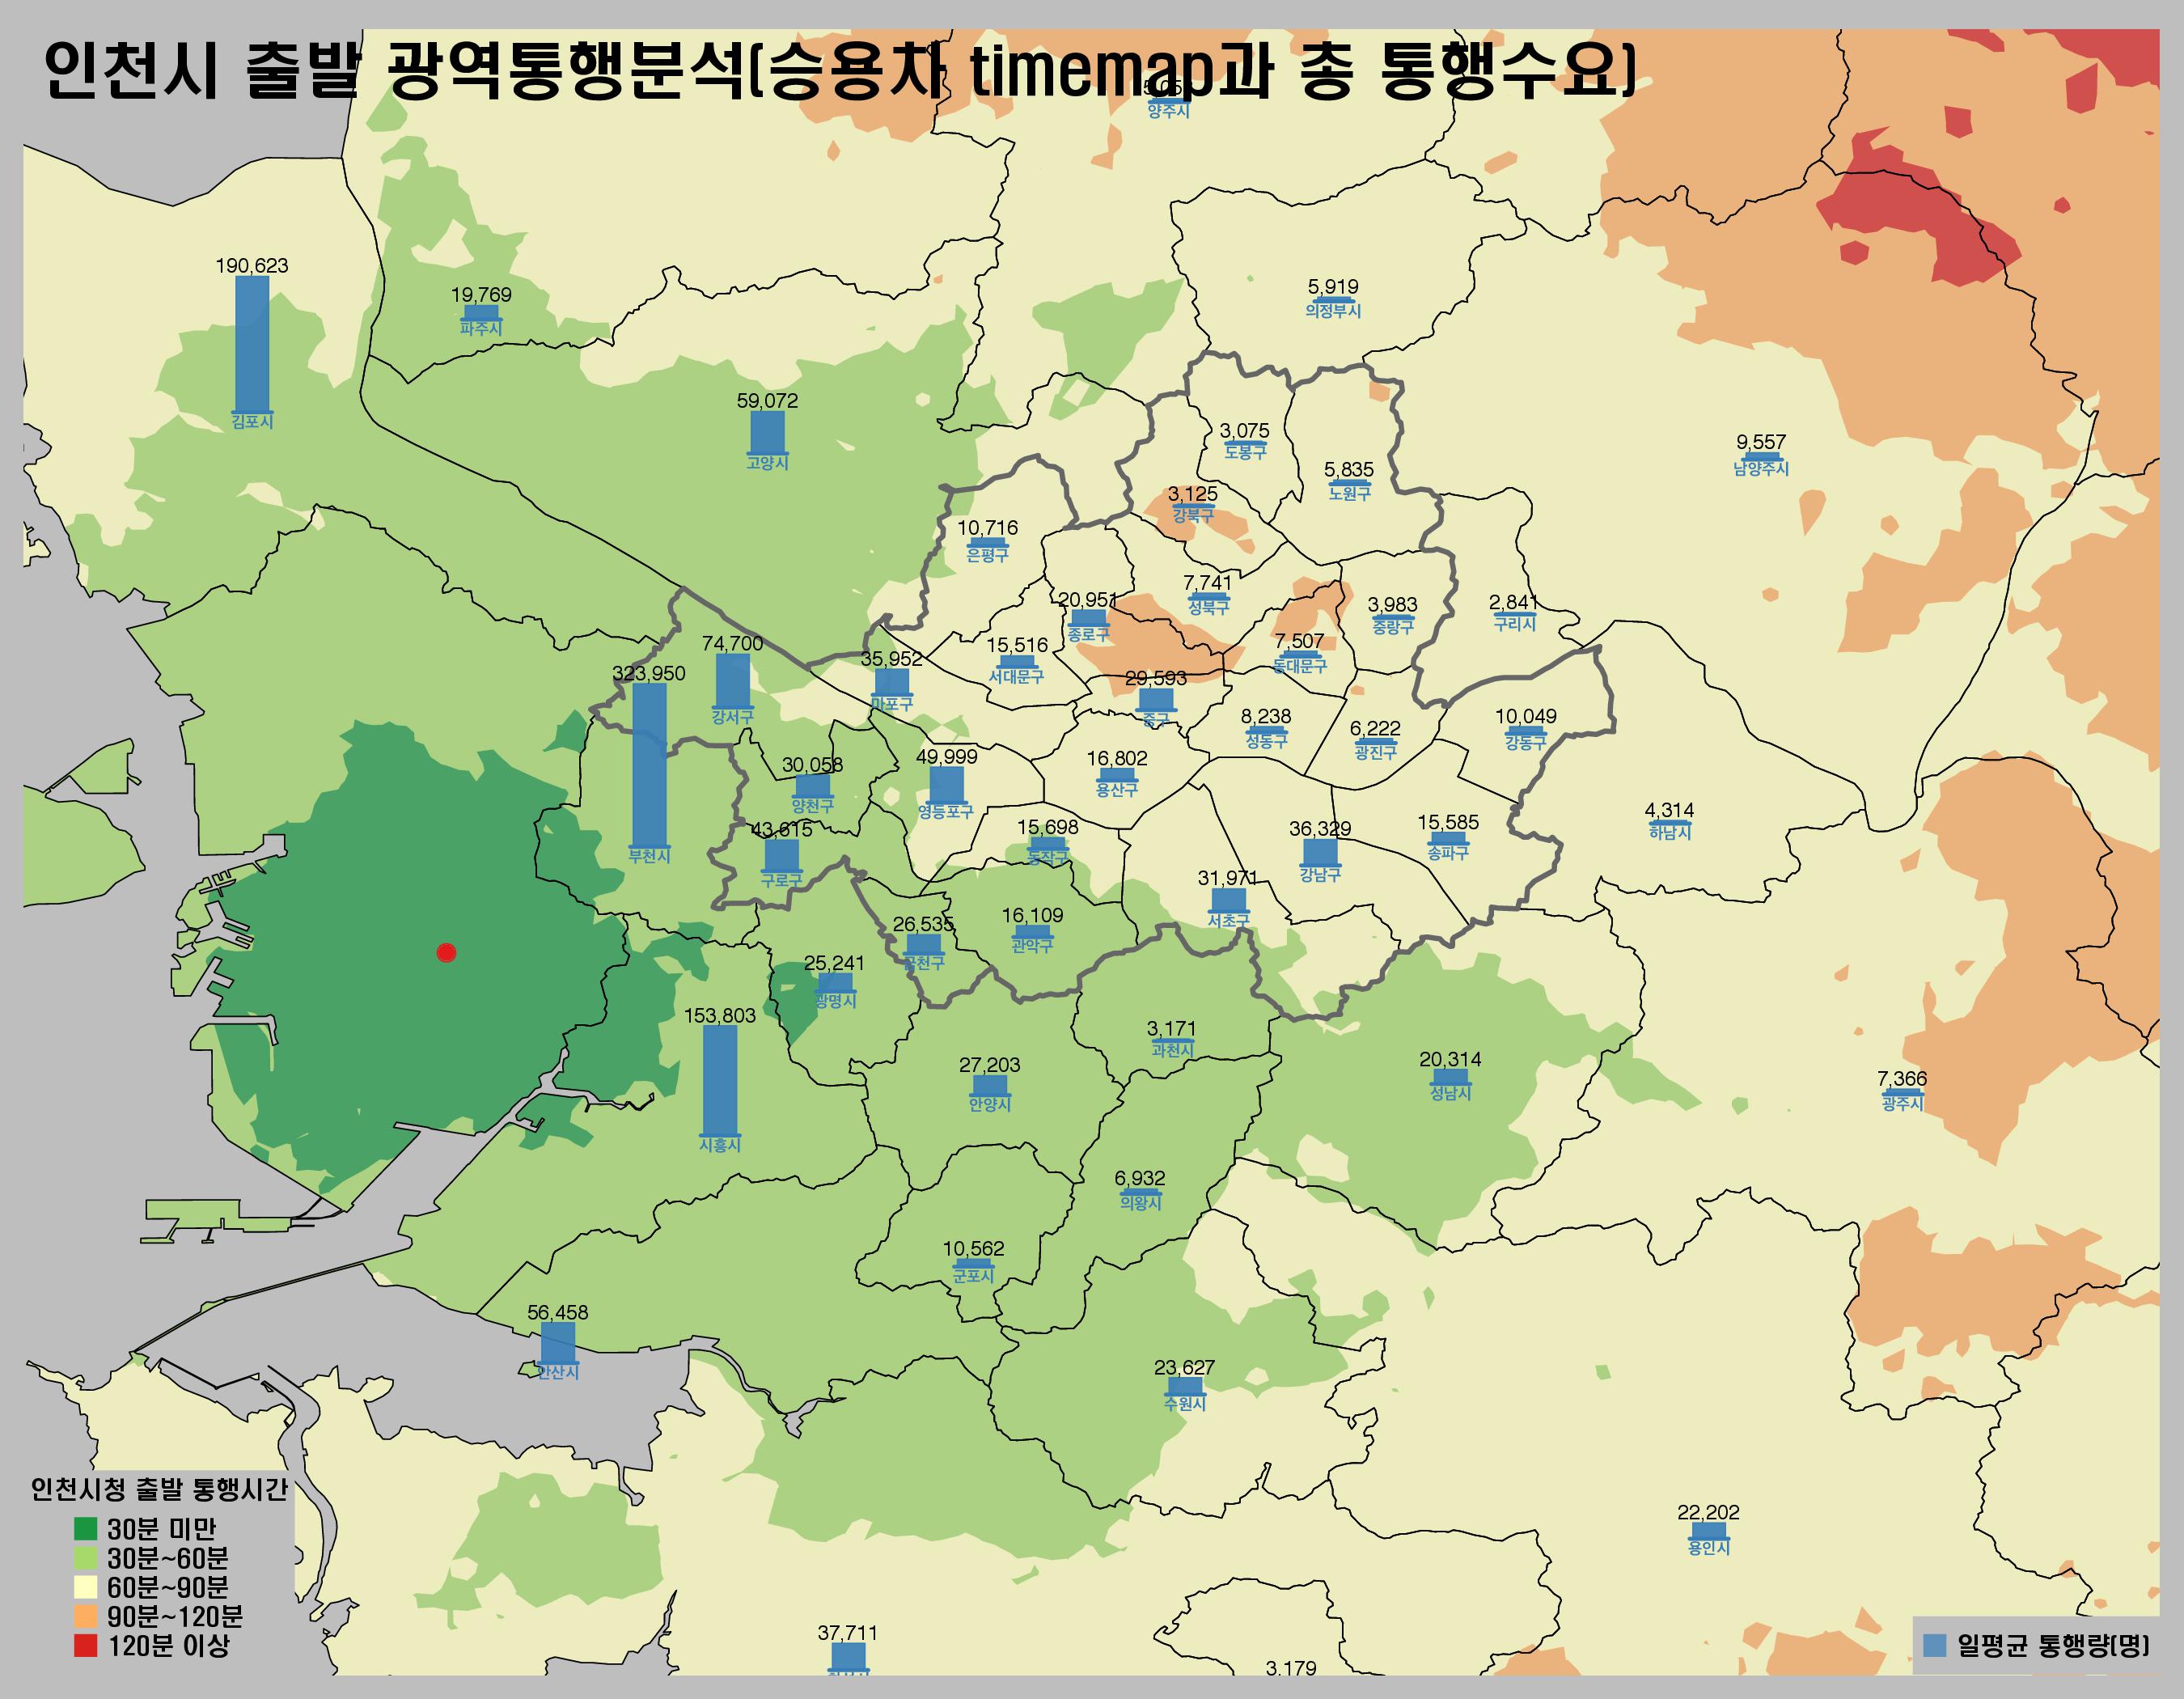Click the map title text at top

840,70
